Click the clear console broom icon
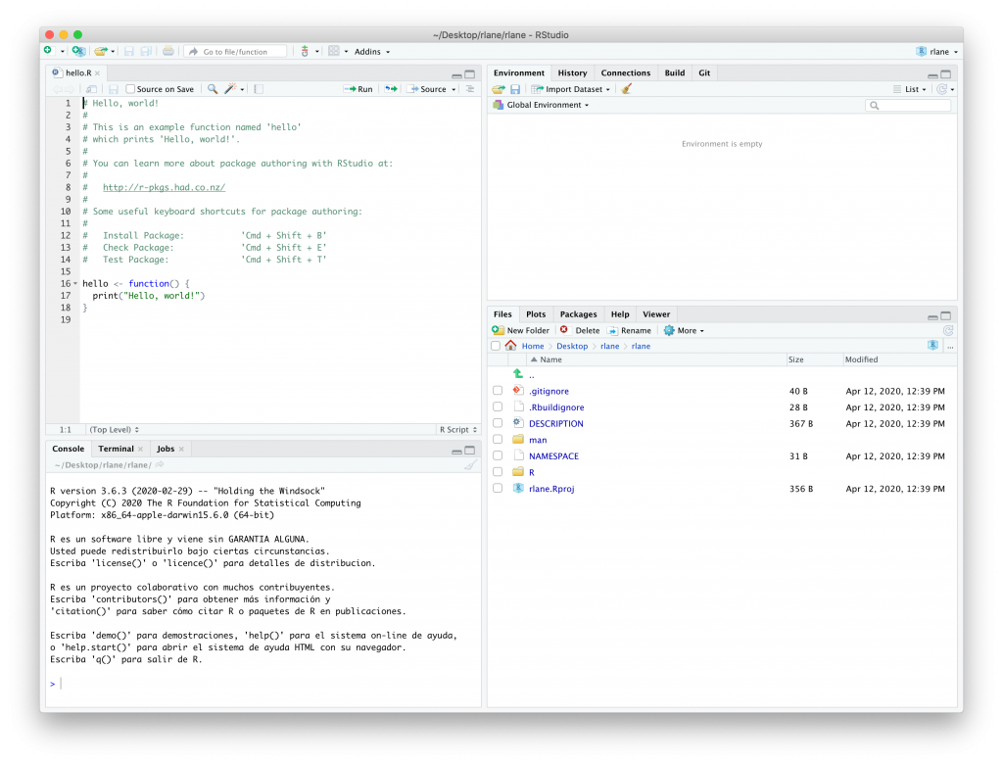The width and height of the screenshot is (1003, 765). tap(469, 465)
